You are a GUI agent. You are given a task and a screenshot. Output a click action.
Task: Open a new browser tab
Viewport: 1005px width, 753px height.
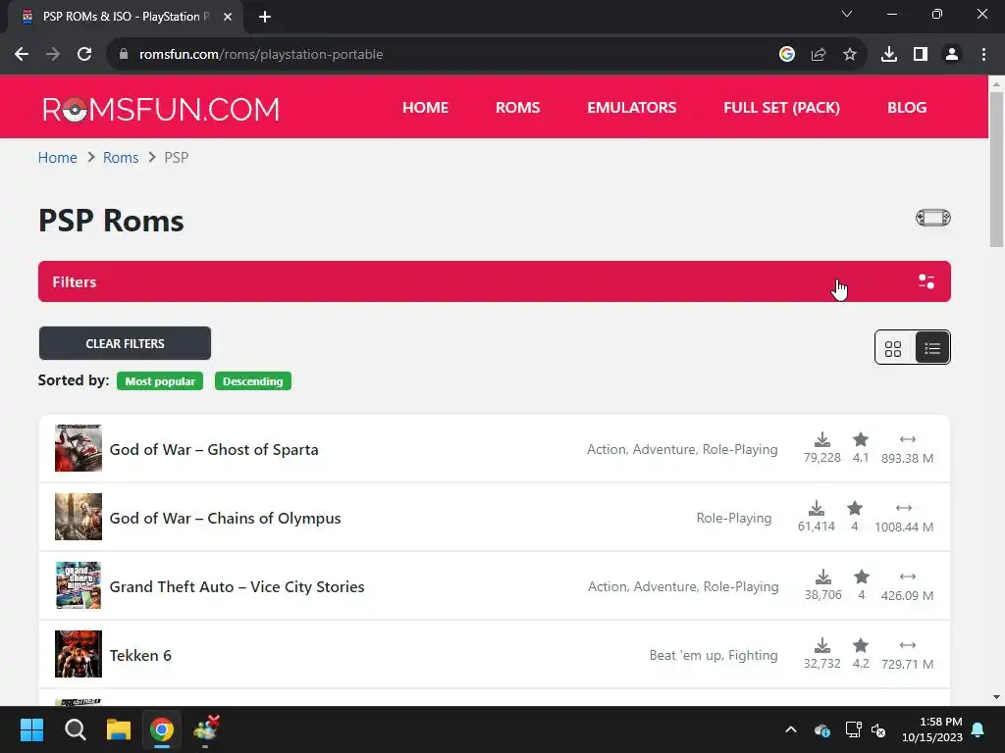pos(265,17)
